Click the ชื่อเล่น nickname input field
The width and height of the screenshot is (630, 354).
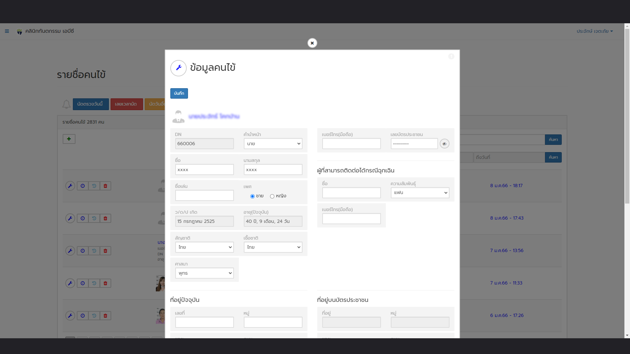pos(204,195)
